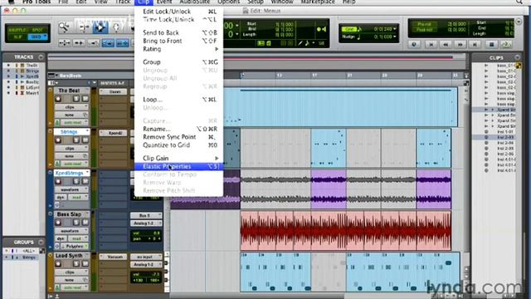Mute the Lead Synth track
Screen dimensions: 531x299
point(85,264)
